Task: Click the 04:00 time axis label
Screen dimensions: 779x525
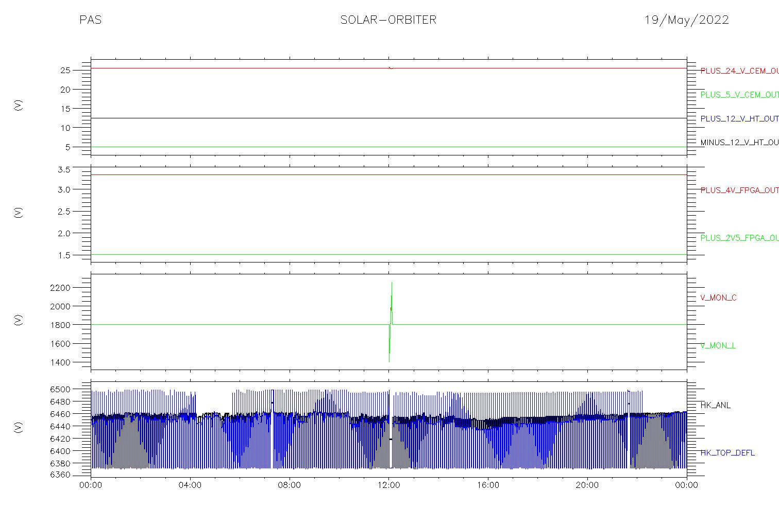Action: [x=190, y=485]
